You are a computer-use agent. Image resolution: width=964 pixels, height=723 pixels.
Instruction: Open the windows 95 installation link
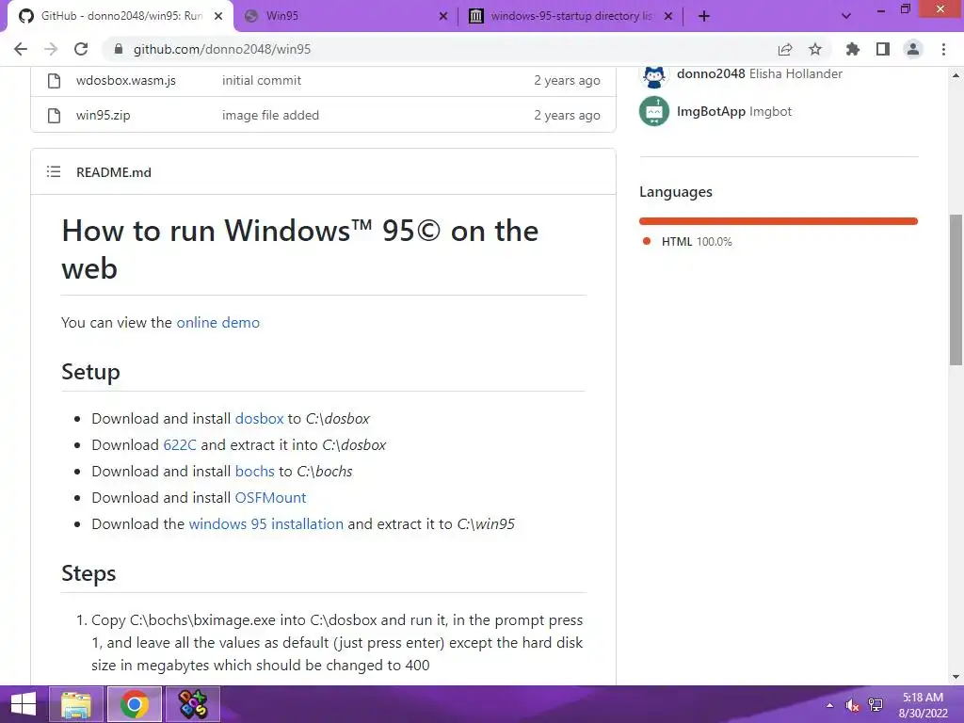coord(265,524)
